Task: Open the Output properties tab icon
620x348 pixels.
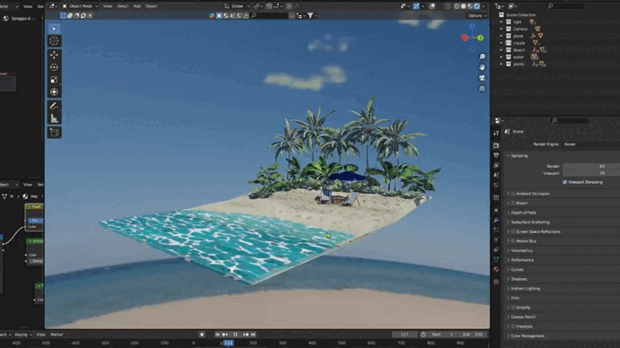Action: click(x=496, y=155)
